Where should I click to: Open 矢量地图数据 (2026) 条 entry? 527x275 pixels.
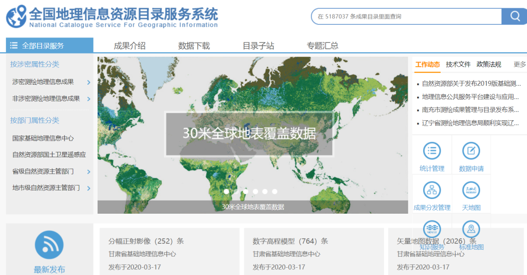(437, 241)
